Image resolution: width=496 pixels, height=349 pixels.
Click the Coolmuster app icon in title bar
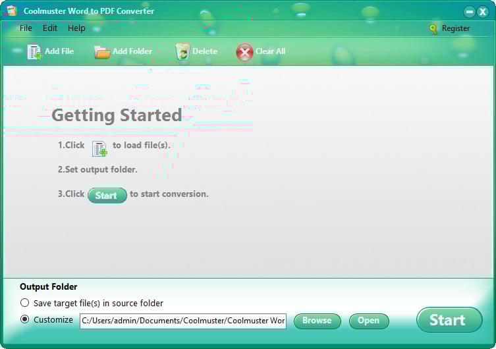(x=11, y=11)
